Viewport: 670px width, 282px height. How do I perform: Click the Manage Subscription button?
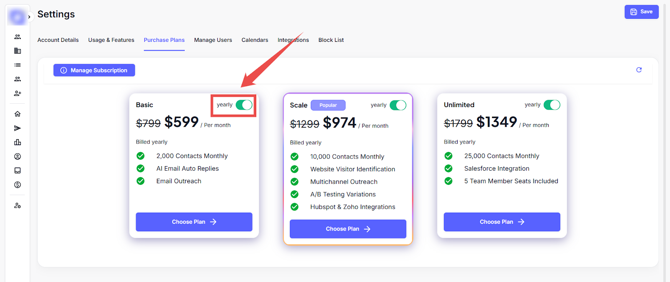(x=94, y=70)
